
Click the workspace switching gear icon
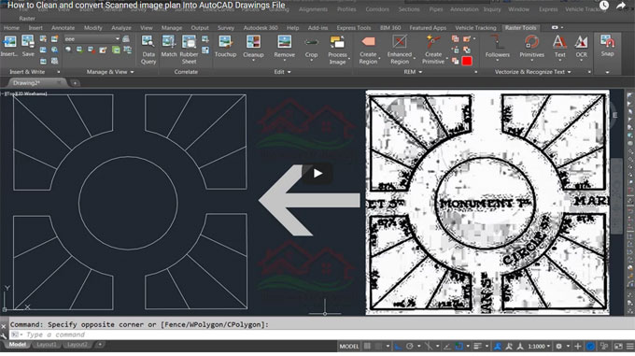pyautogui.click(x=558, y=347)
